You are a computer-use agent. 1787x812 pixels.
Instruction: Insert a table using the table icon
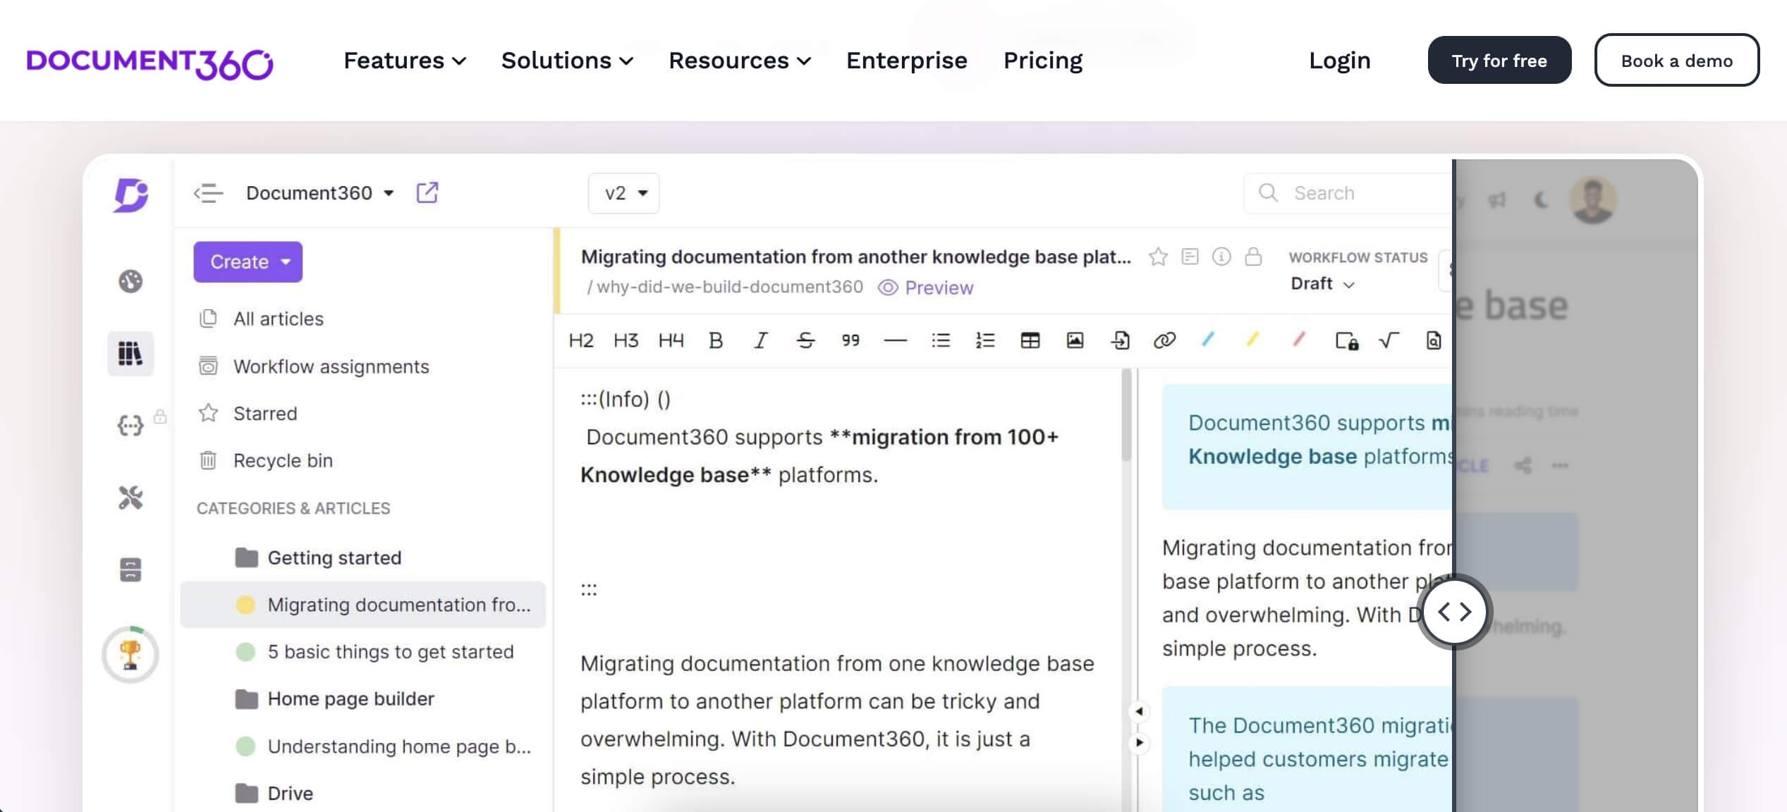[1030, 340]
